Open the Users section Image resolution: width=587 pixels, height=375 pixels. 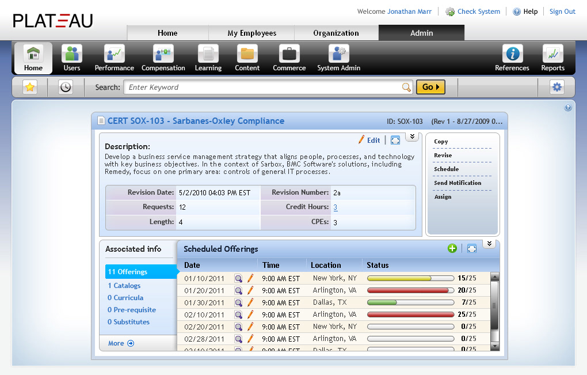click(72, 58)
